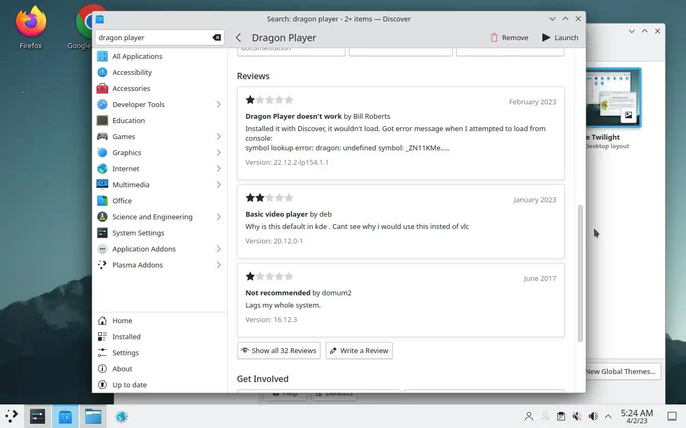686x428 pixels.
Task: Click the Developer Tools icon
Action: pos(102,104)
